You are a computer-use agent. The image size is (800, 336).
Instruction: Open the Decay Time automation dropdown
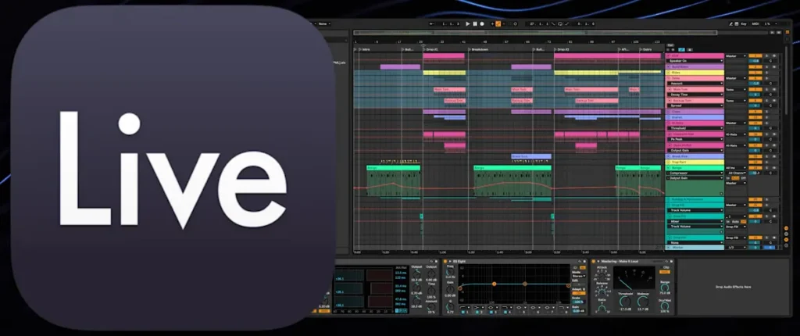coord(695,95)
